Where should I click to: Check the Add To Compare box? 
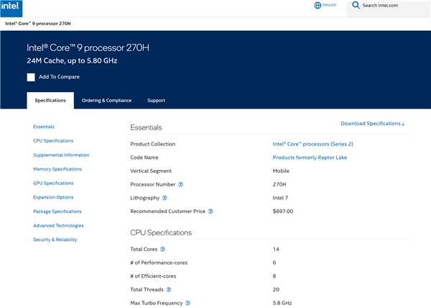[x=31, y=77]
